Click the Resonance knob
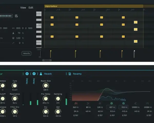Image resolution: width=154 pixels, height=123 pixels. click(x=15, y=99)
